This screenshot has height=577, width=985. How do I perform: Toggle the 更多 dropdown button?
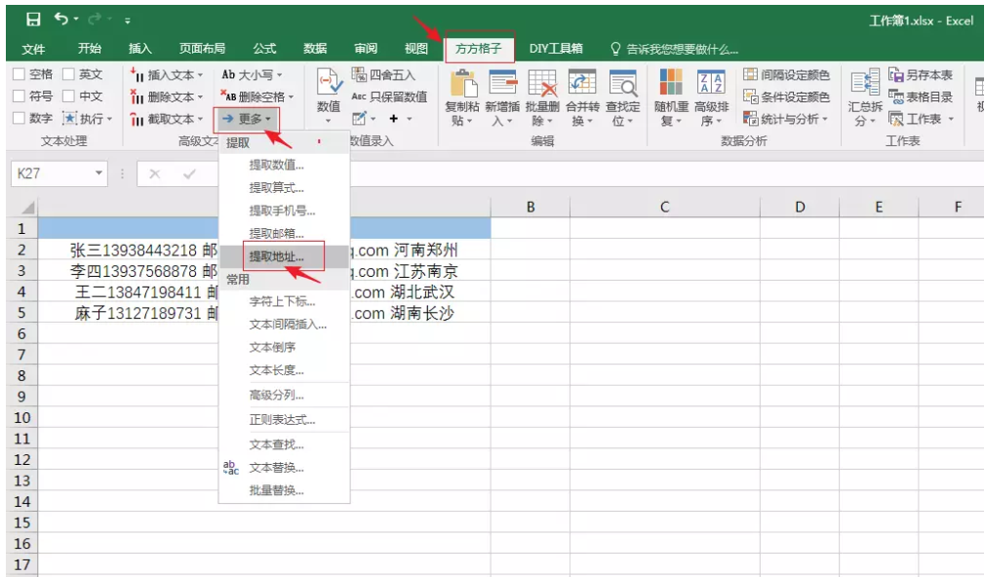point(246,119)
